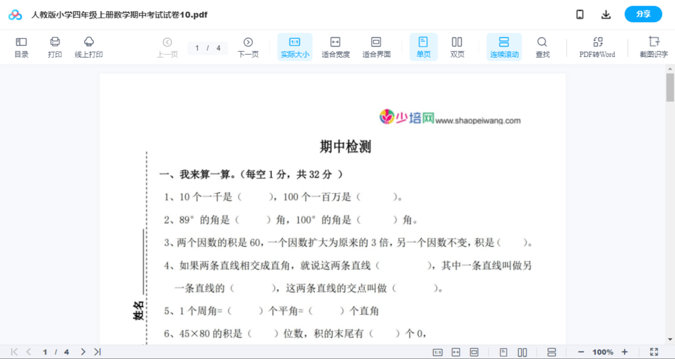Toggle 连续滚动 continuous scrolling
Image resolution: width=675 pixels, height=359 pixels.
tap(504, 47)
